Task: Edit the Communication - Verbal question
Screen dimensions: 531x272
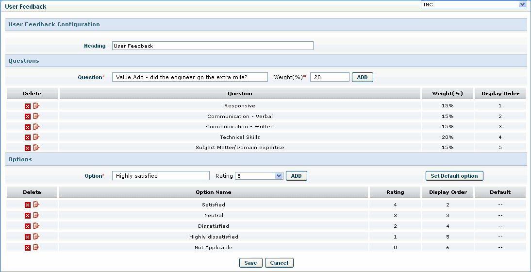Action: pos(36,116)
